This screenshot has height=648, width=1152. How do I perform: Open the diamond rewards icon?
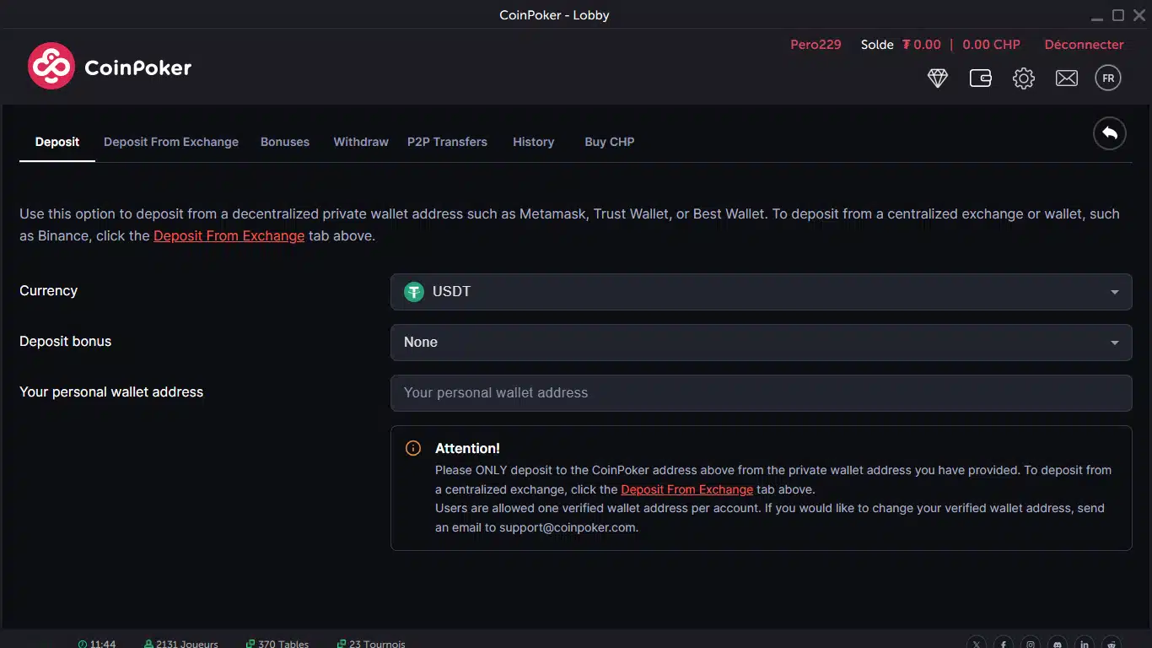938,78
